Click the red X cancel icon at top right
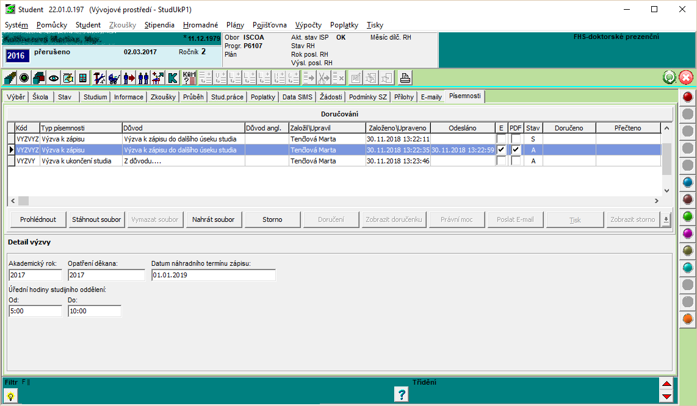Image resolution: width=697 pixels, height=406 pixels. pos(686,78)
